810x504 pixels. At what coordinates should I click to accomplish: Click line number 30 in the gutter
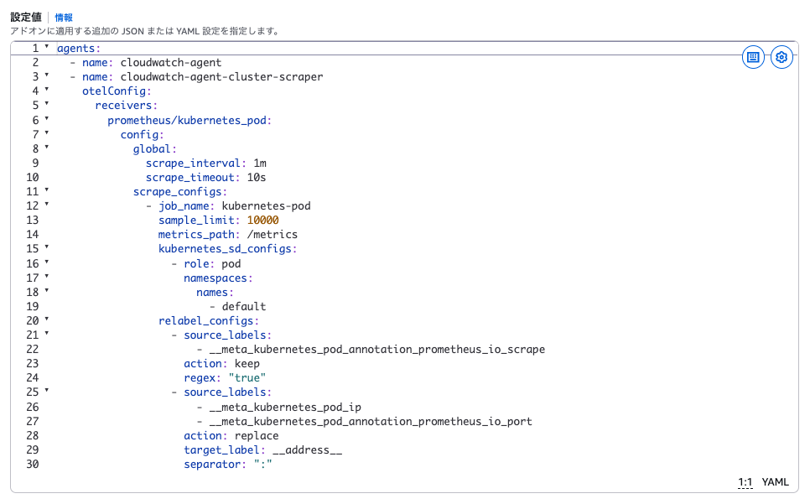pos(33,463)
